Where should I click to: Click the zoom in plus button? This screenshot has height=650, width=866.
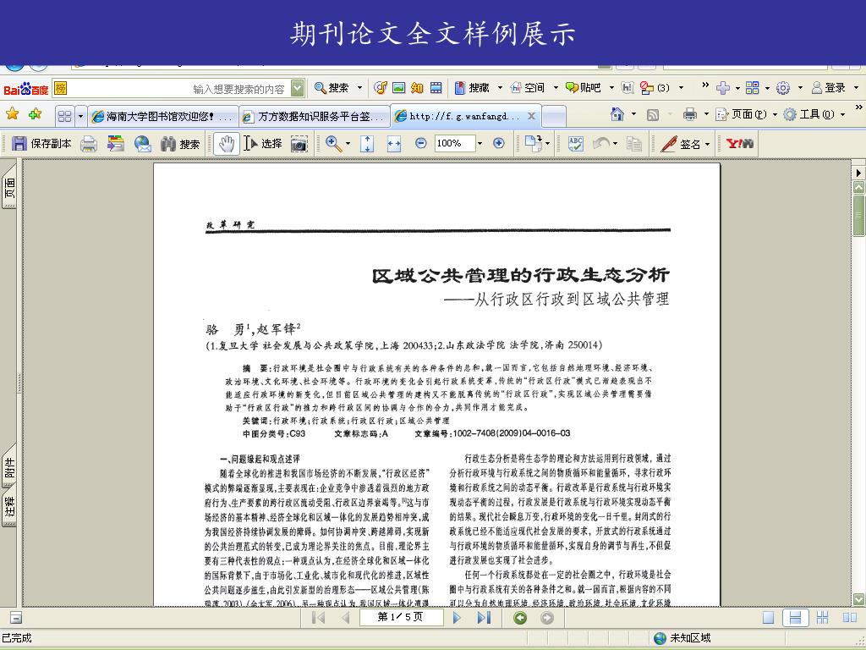(499, 143)
